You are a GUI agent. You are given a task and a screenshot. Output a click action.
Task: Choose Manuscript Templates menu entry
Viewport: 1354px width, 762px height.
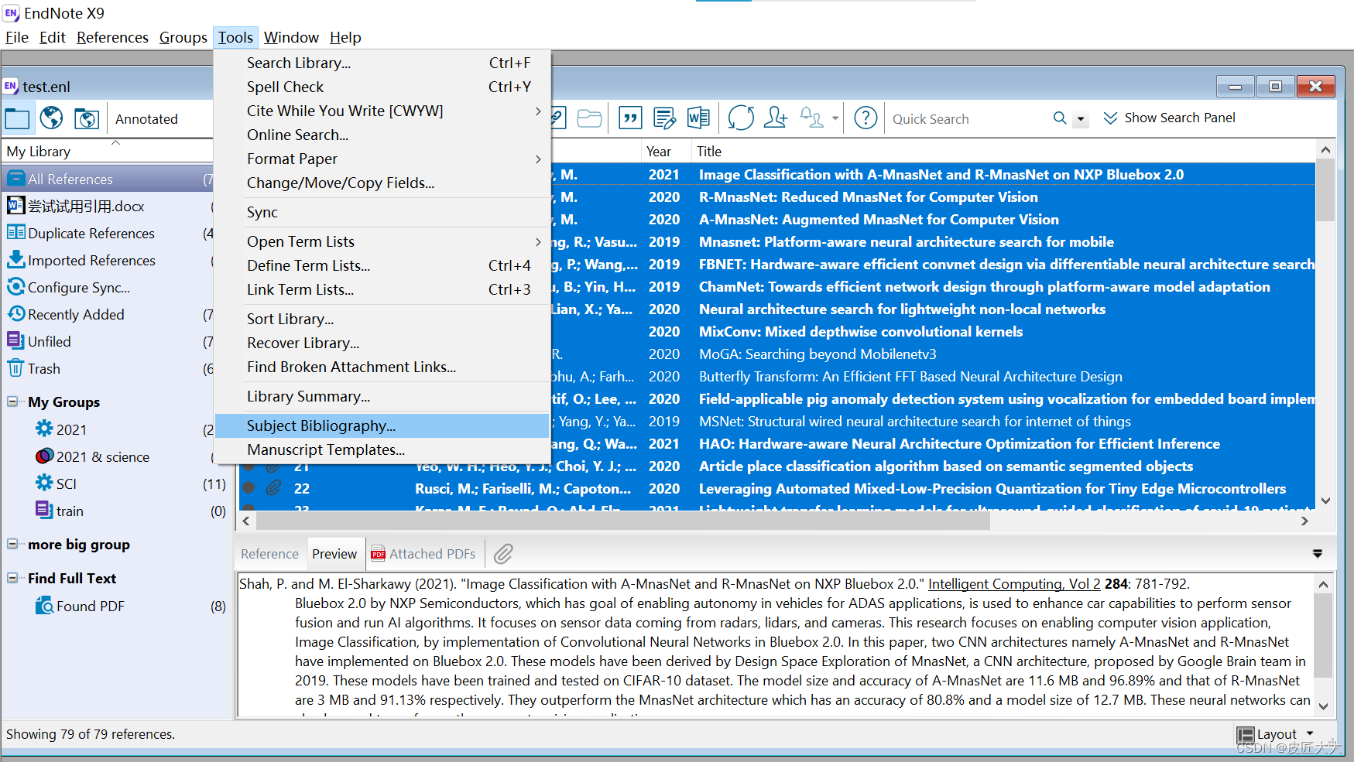pyautogui.click(x=382, y=449)
